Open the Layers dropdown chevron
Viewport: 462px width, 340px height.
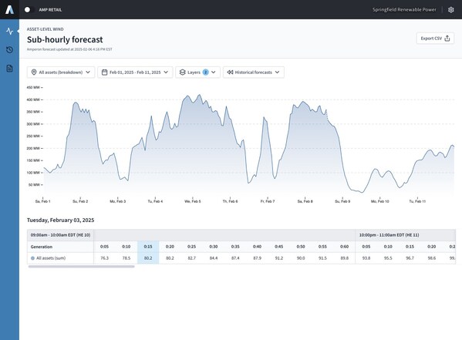(214, 72)
